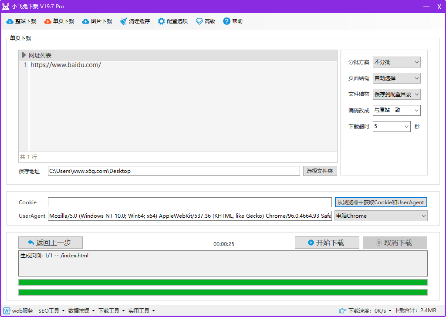Open the 整站下载 whole-site download tool
446x317 pixels.
click(21, 21)
